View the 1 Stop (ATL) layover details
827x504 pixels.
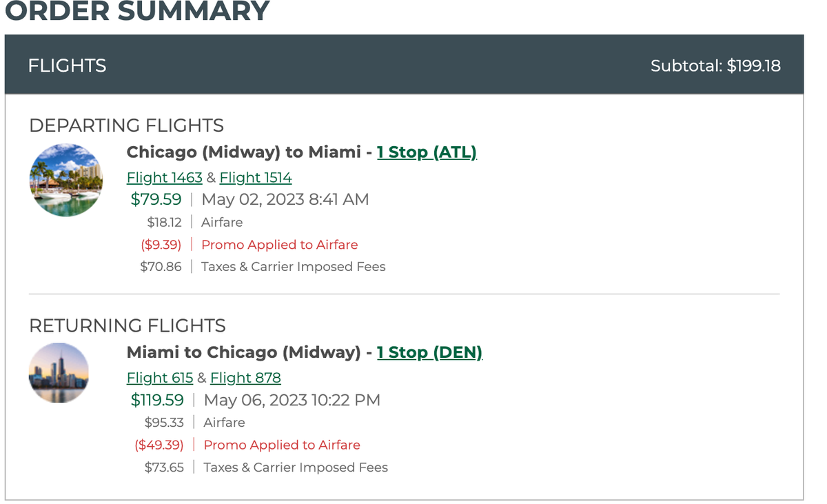(x=427, y=152)
